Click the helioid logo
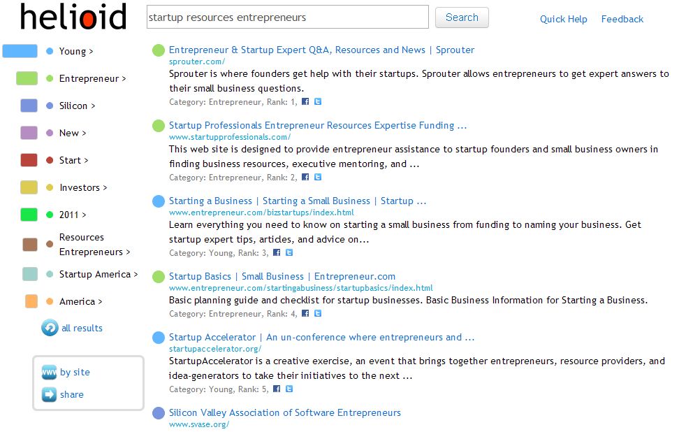The image size is (679, 432). (x=73, y=17)
